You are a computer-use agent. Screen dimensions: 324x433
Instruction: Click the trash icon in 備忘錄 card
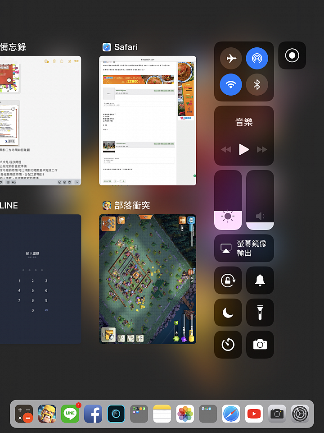click(x=54, y=61)
